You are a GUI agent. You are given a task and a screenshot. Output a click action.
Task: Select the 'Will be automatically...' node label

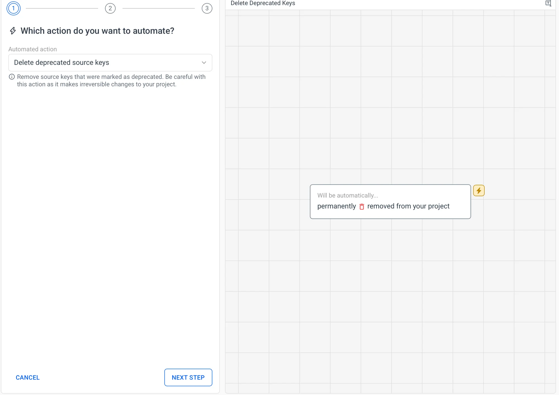[347, 195]
